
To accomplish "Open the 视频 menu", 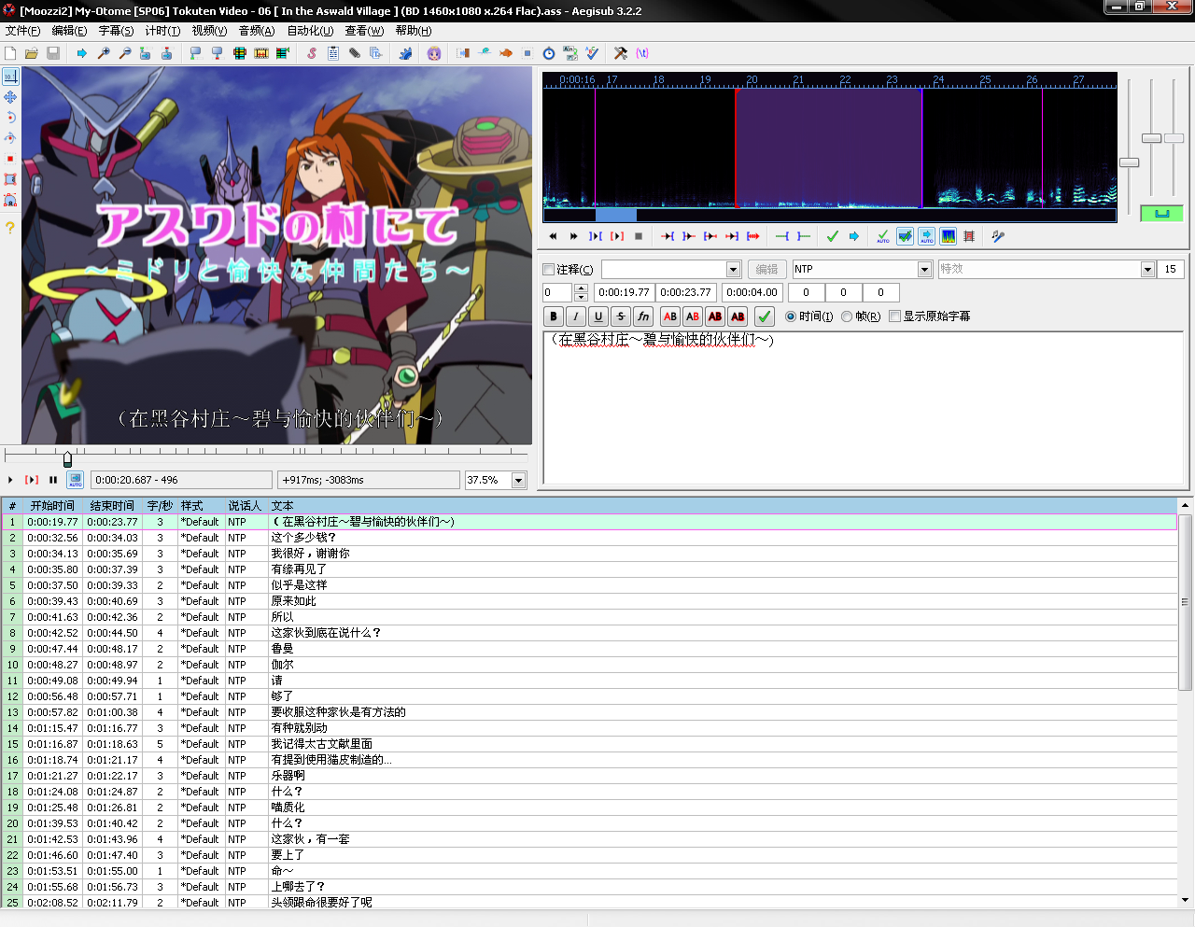I will [x=209, y=31].
